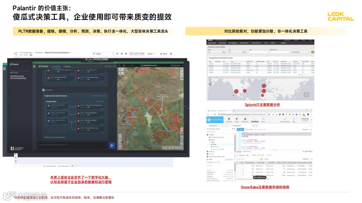The image size is (362, 203).
Task: Open Splunk My Investigations menu item
Action: [233, 43]
